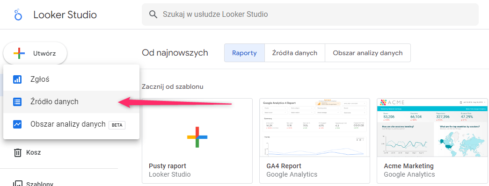
Task: Click the BETA badge in the menu
Action: (117, 125)
